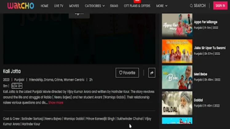Image resolution: width=230 pixels, height=129 pixels.
Task: Open Daldal movie thumbnail
Action: 177,103
